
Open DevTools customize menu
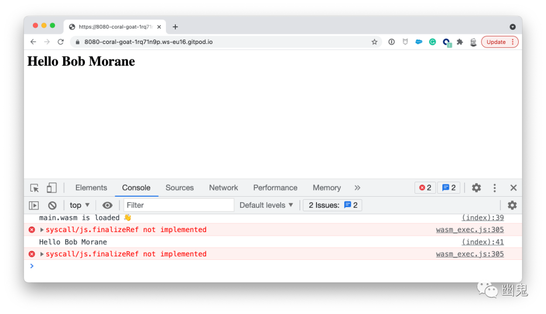click(x=494, y=188)
